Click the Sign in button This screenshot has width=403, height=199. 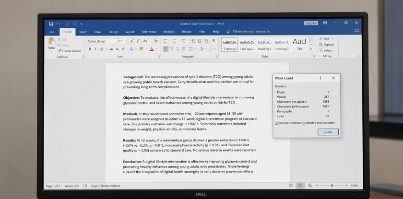tap(311, 23)
